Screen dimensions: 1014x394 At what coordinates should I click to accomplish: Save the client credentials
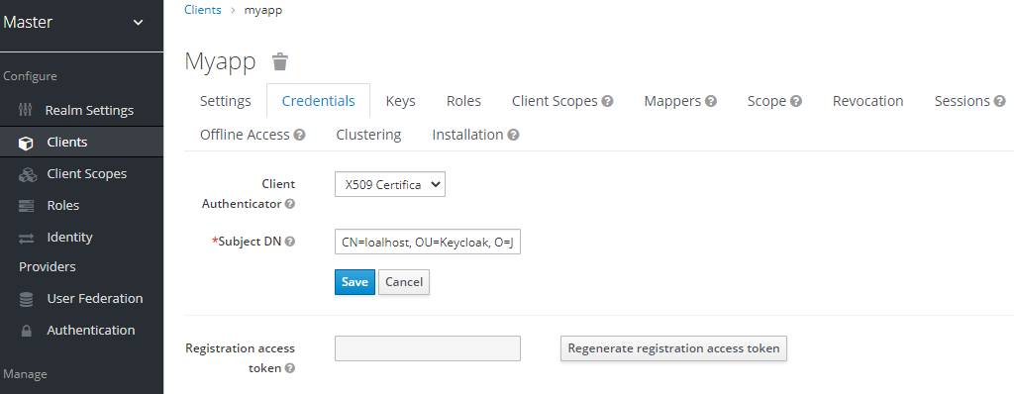(x=355, y=282)
